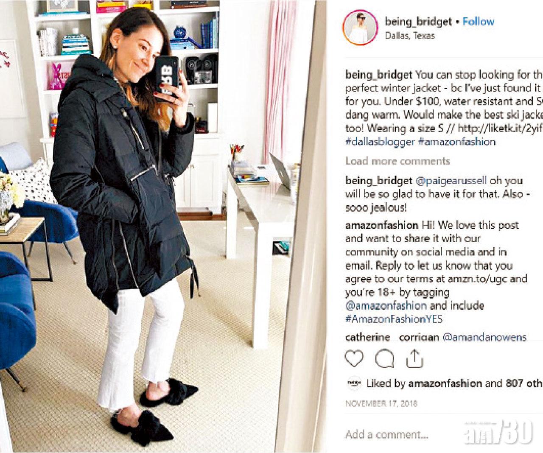Image resolution: width=543 pixels, height=453 pixels.
Task: View amazonfashion in Liked by line
Action: click(445, 383)
